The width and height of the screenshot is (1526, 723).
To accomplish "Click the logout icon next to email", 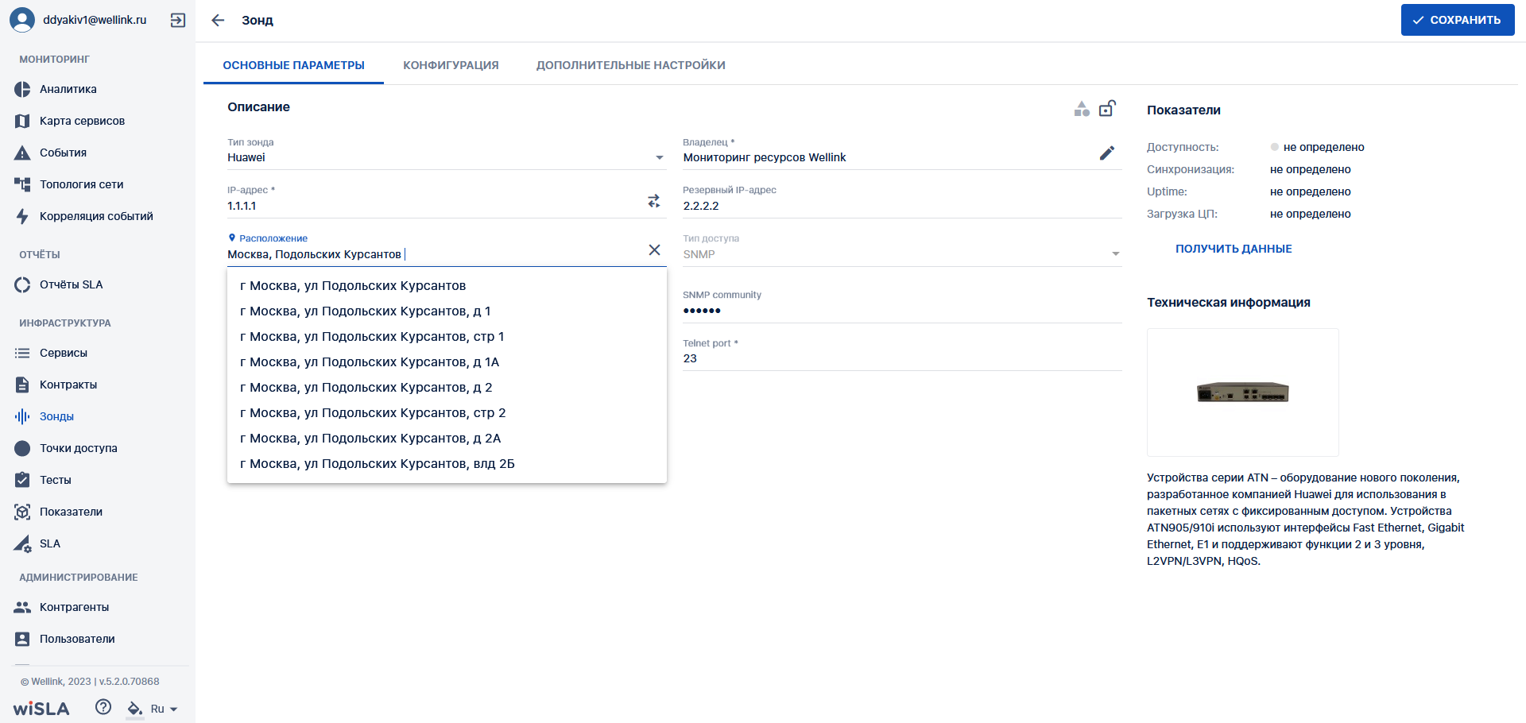I will [178, 20].
